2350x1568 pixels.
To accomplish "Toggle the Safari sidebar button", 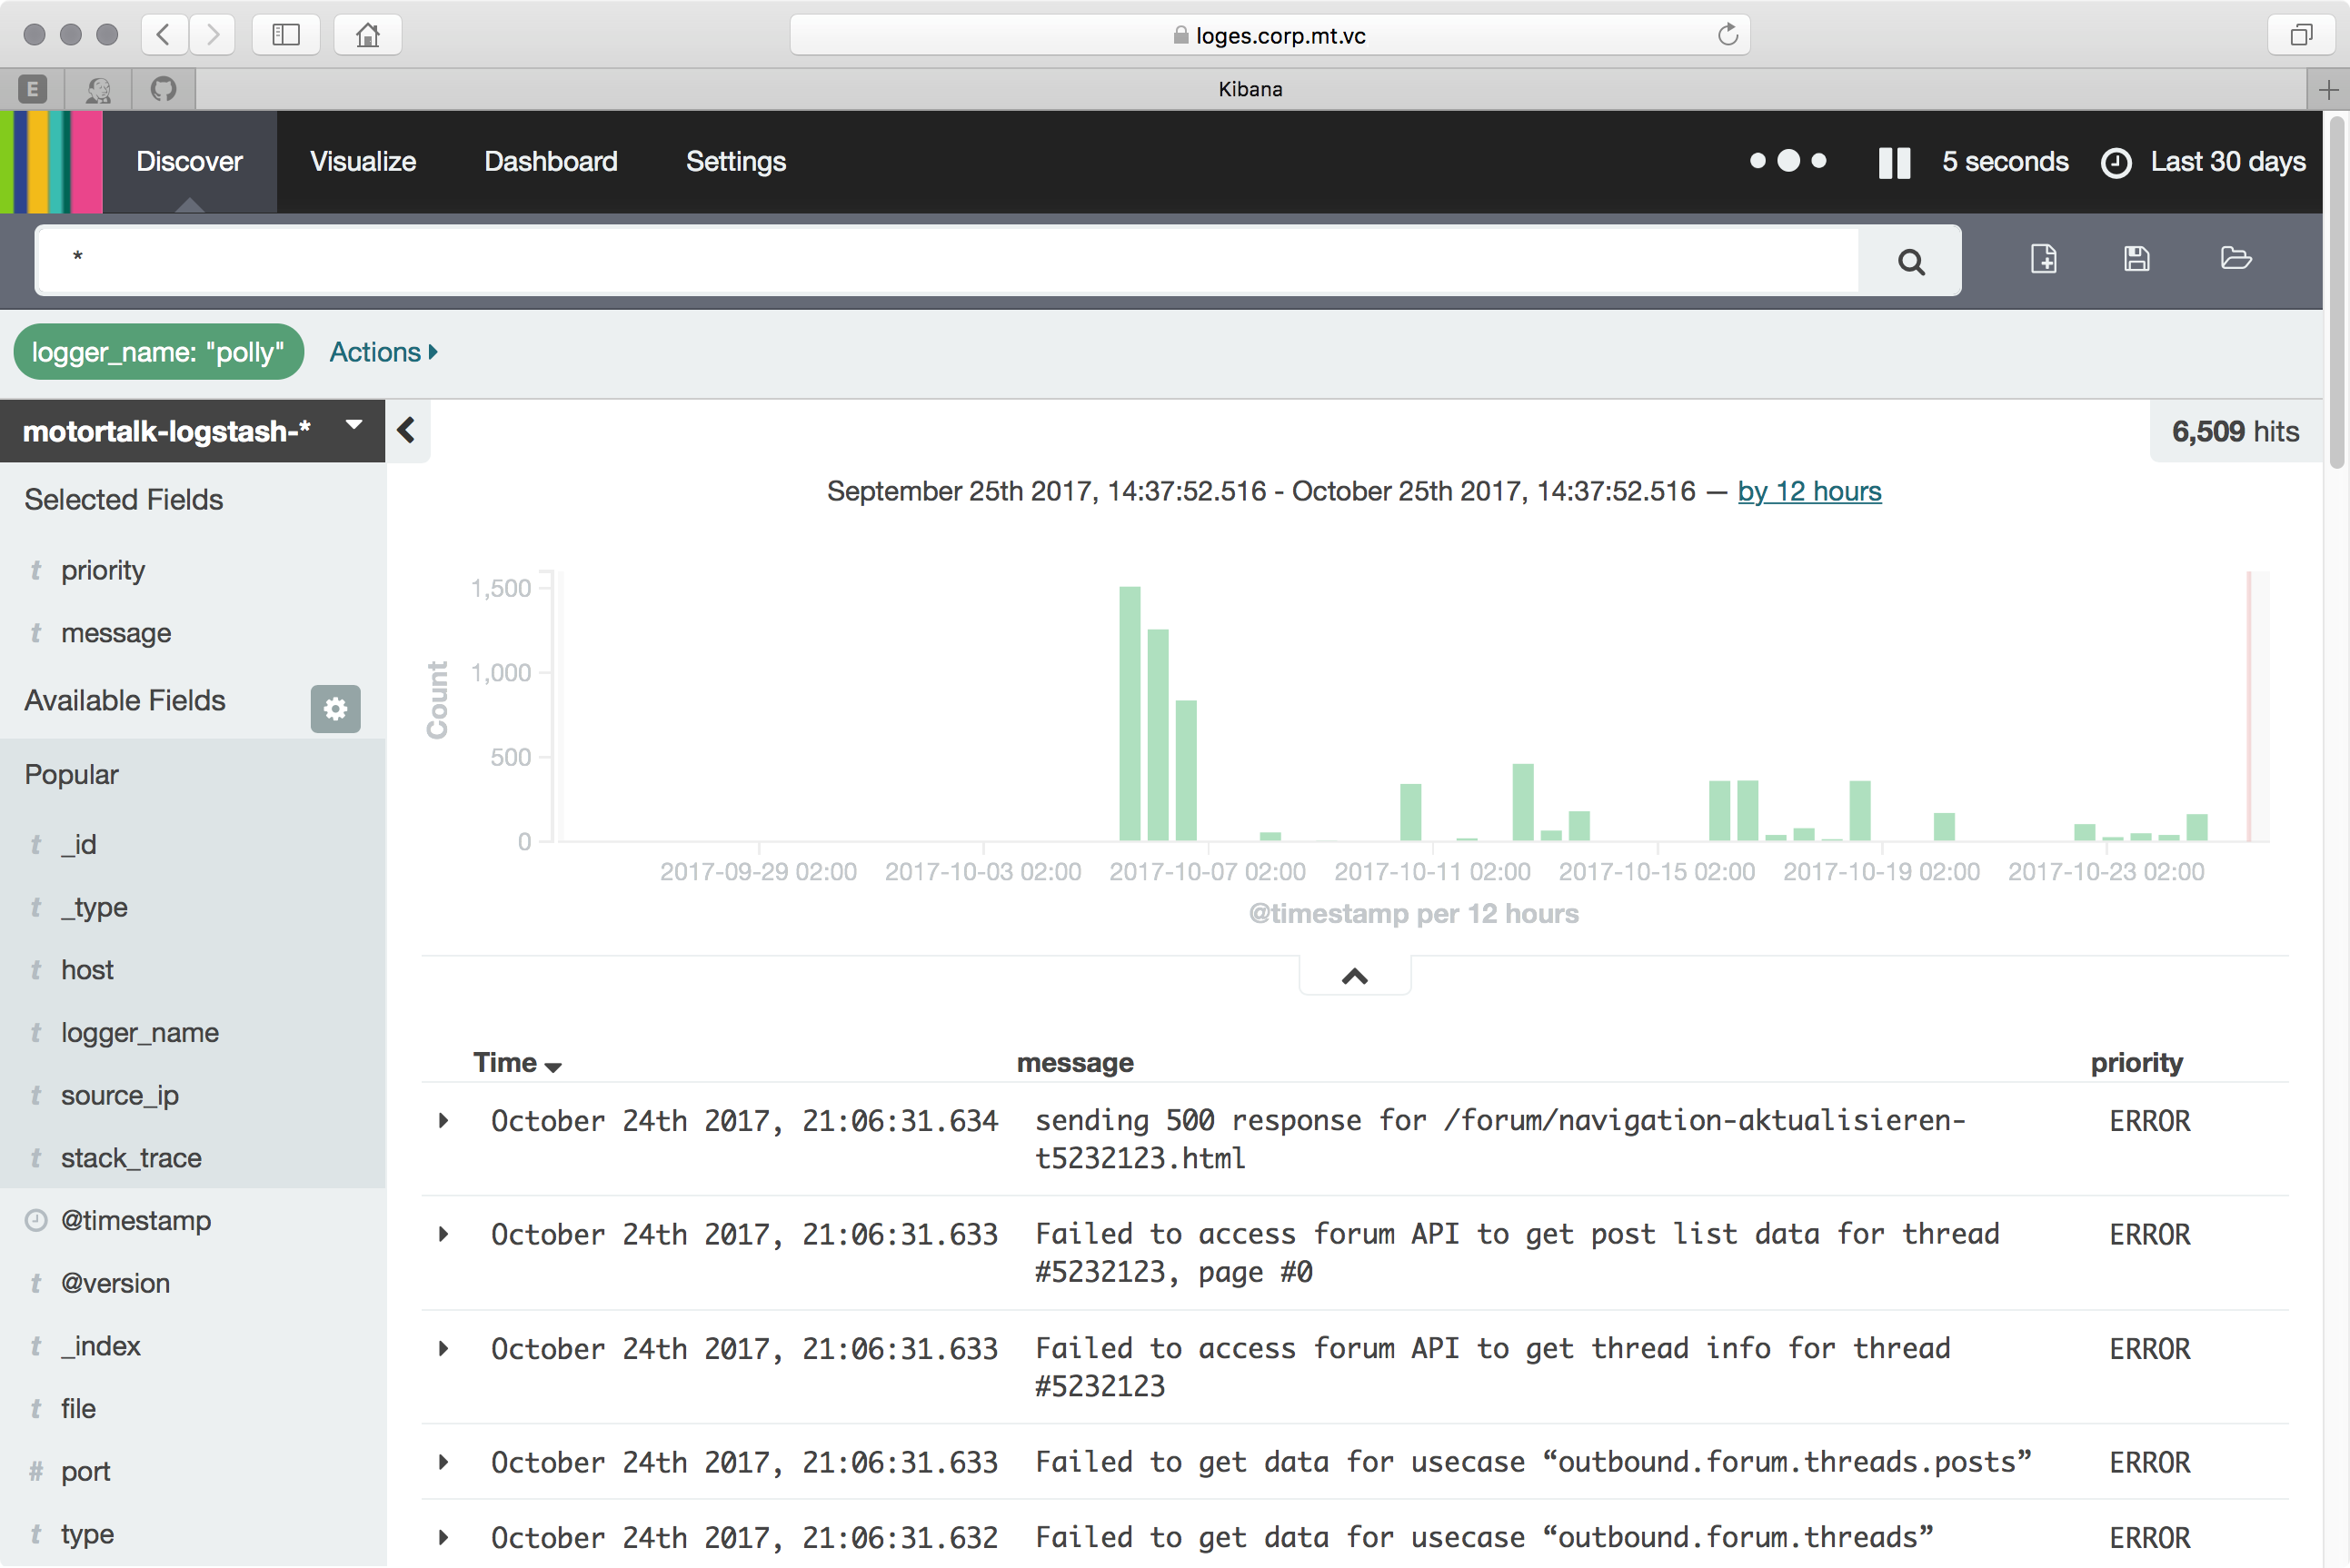I will (x=286, y=35).
